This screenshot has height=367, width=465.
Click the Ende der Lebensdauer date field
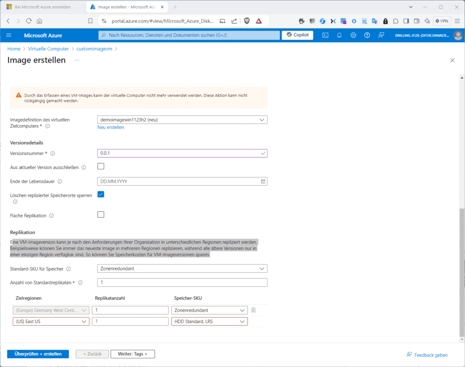coord(182,181)
